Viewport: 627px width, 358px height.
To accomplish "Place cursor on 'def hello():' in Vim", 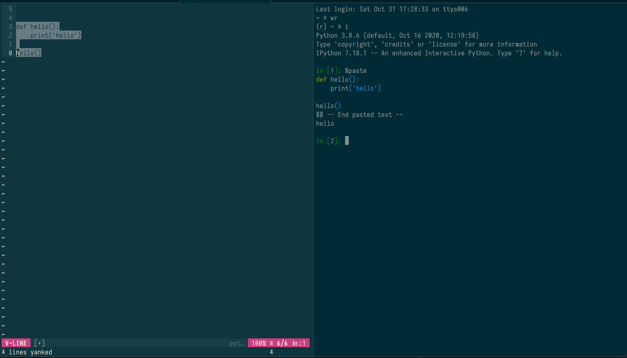I will [x=38, y=27].
